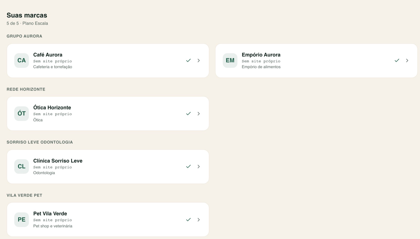The width and height of the screenshot is (420, 239).
Task: Click the checkmark on Ótica Horizonte card
Action: pos(188,113)
